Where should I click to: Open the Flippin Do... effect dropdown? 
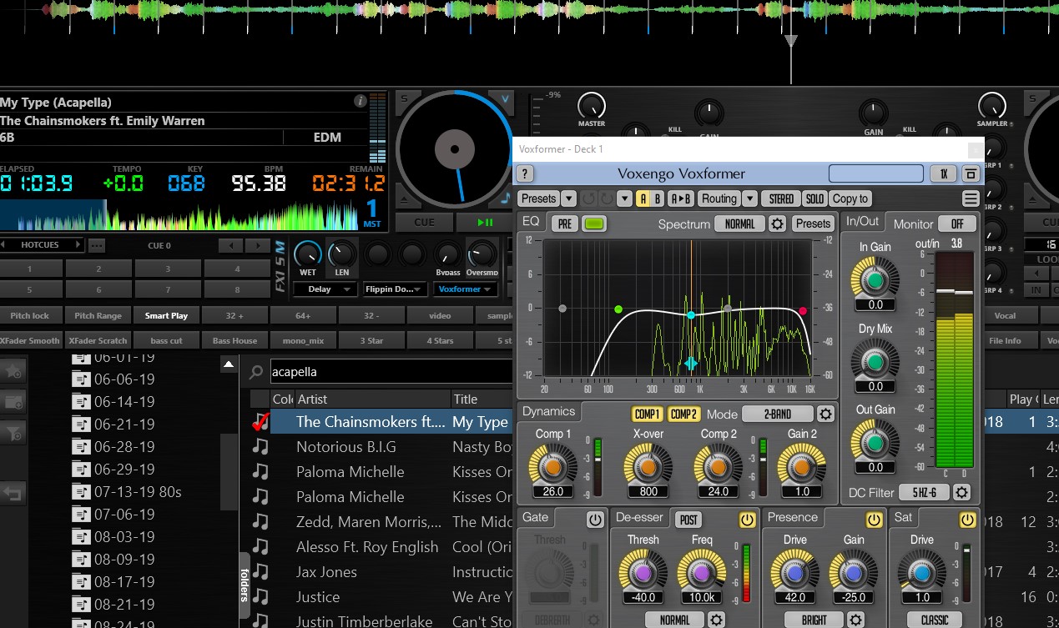click(x=396, y=289)
